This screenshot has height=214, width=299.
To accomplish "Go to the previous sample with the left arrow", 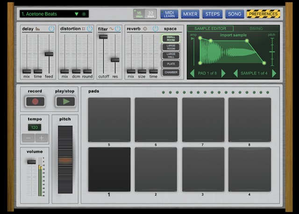I will (235, 74).
